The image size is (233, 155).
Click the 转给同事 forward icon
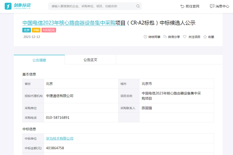tap(145, 37)
